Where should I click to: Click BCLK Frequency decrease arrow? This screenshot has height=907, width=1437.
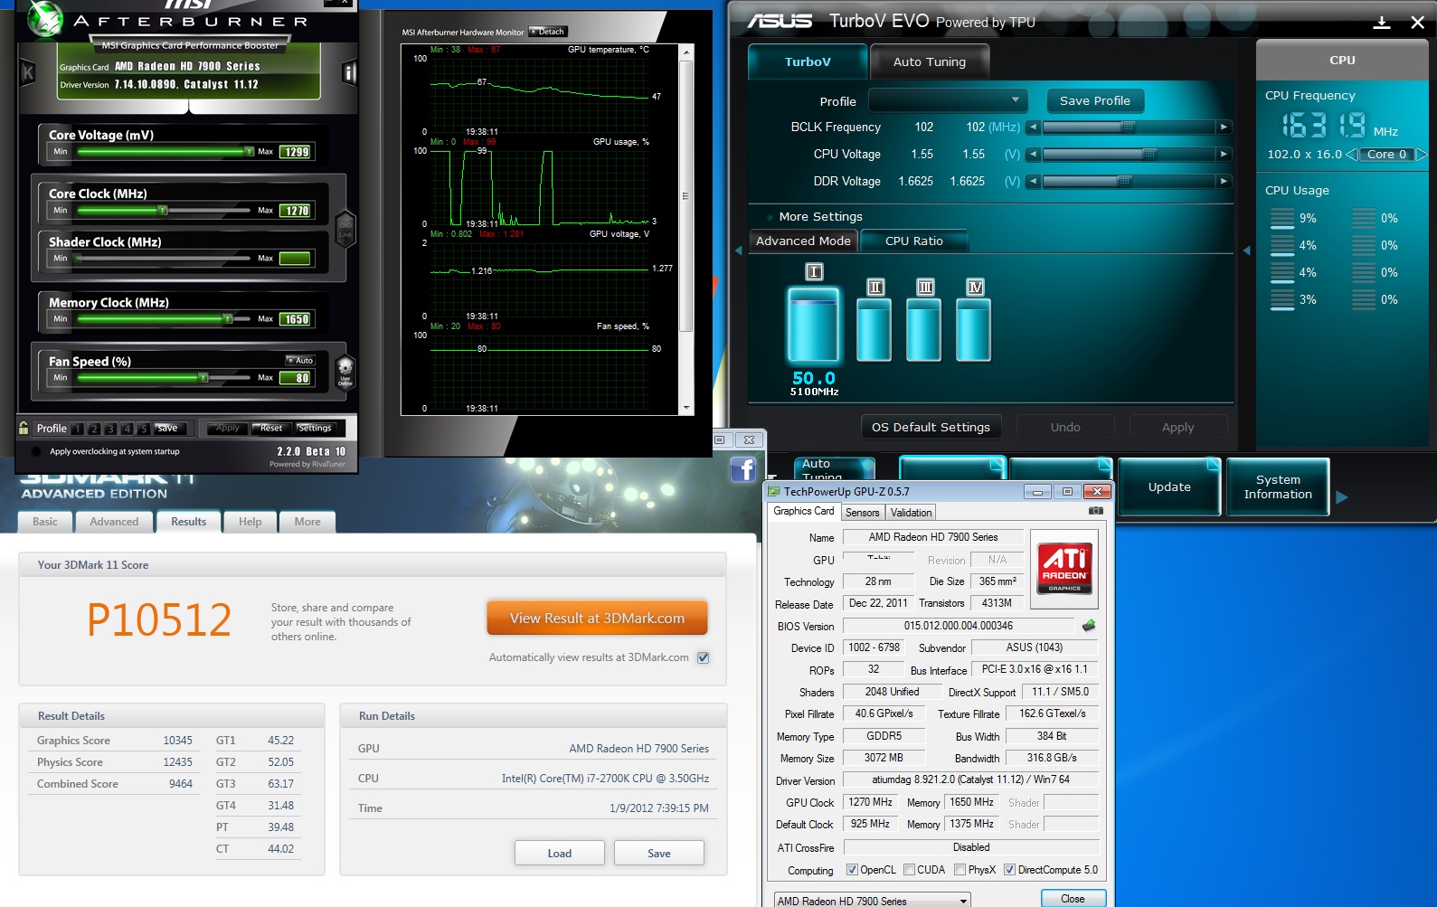[x=1033, y=128]
